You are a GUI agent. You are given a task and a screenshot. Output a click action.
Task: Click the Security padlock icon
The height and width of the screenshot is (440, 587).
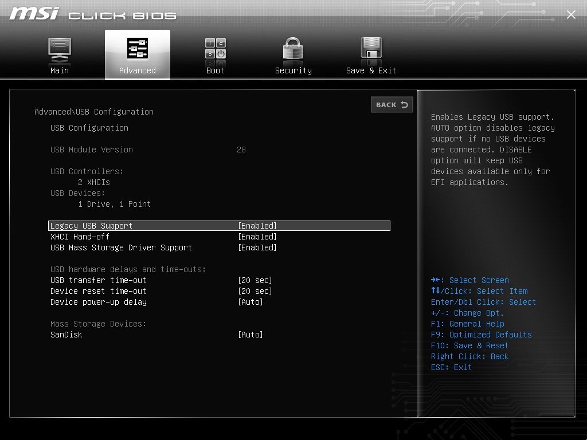tap(293, 49)
